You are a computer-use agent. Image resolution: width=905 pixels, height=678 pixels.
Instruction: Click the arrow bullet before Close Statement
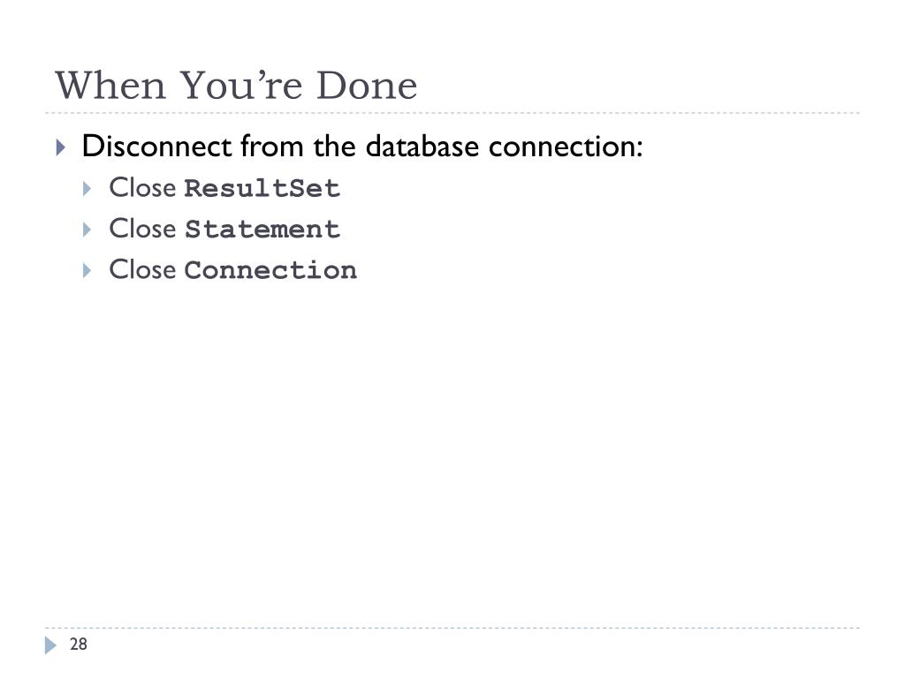pos(87,230)
